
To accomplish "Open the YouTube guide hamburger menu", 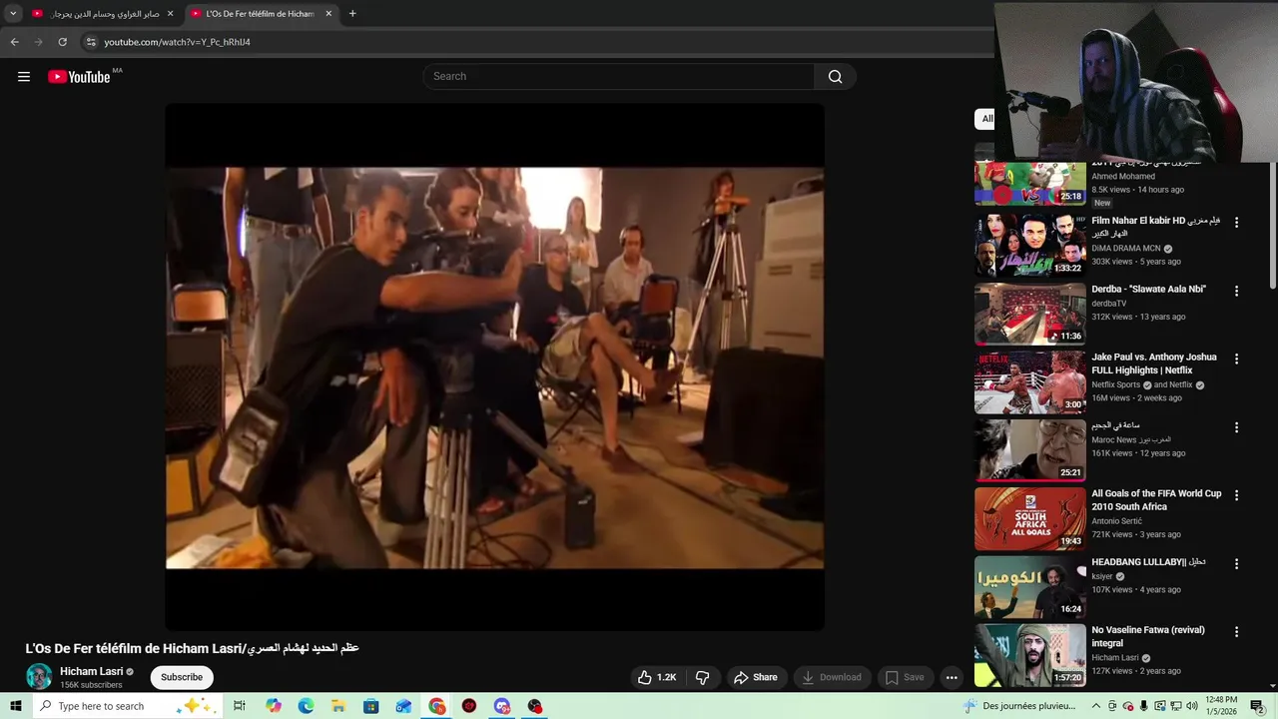I will click(x=24, y=77).
